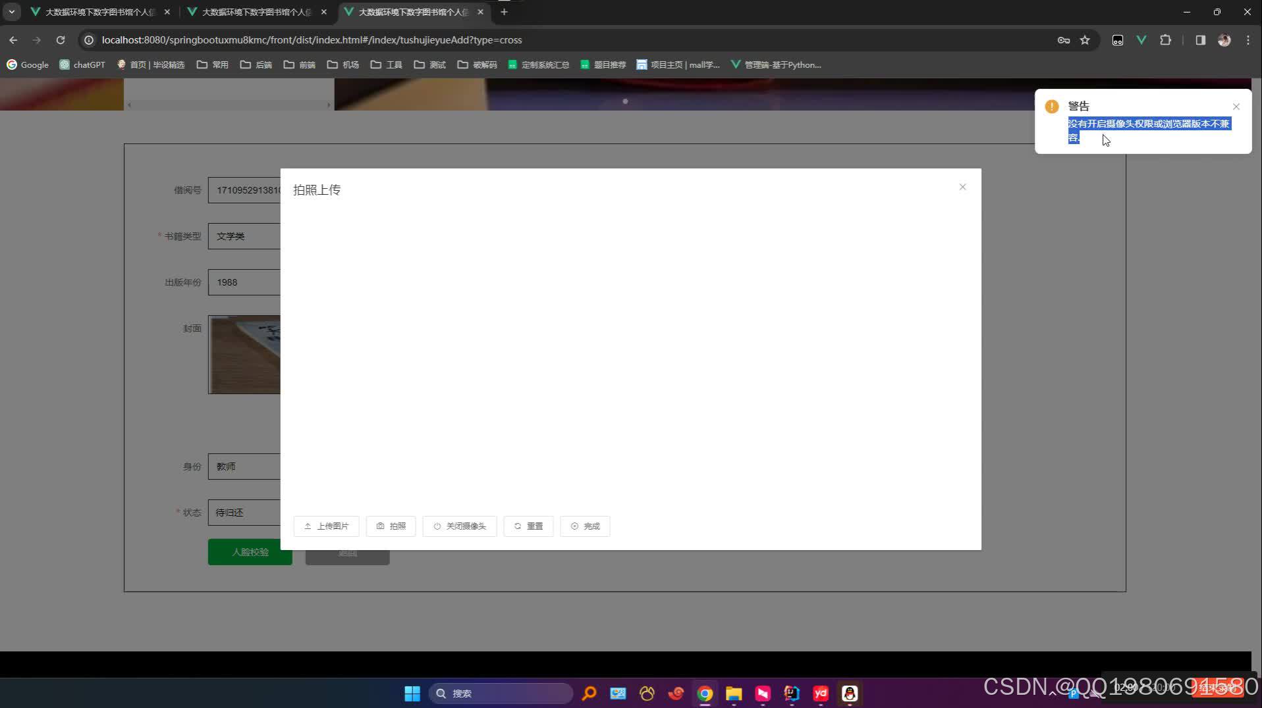Click the finish icon on the 完成 button
Viewport: 1262px width, 708px height.
tap(574, 526)
